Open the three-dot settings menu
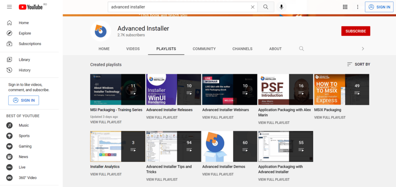Image resolution: width=396 pixels, height=187 pixels. point(358,7)
